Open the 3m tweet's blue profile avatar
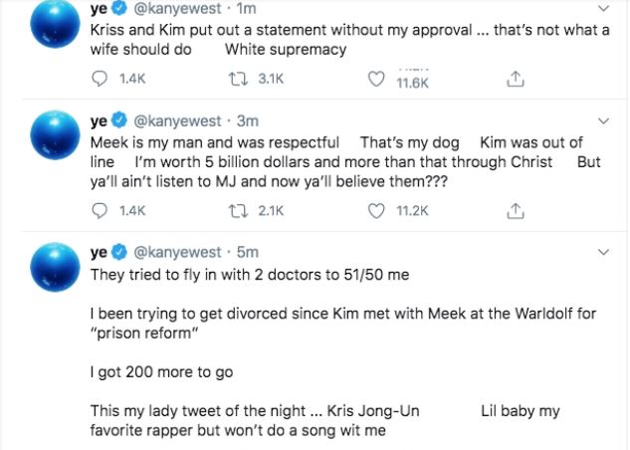This screenshot has width=630, height=450. pos(55,135)
